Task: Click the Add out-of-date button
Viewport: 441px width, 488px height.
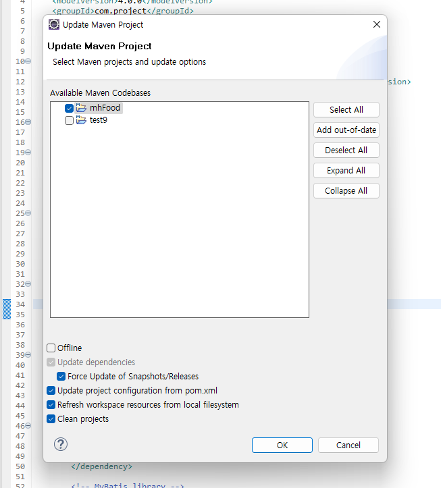Action: click(346, 130)
